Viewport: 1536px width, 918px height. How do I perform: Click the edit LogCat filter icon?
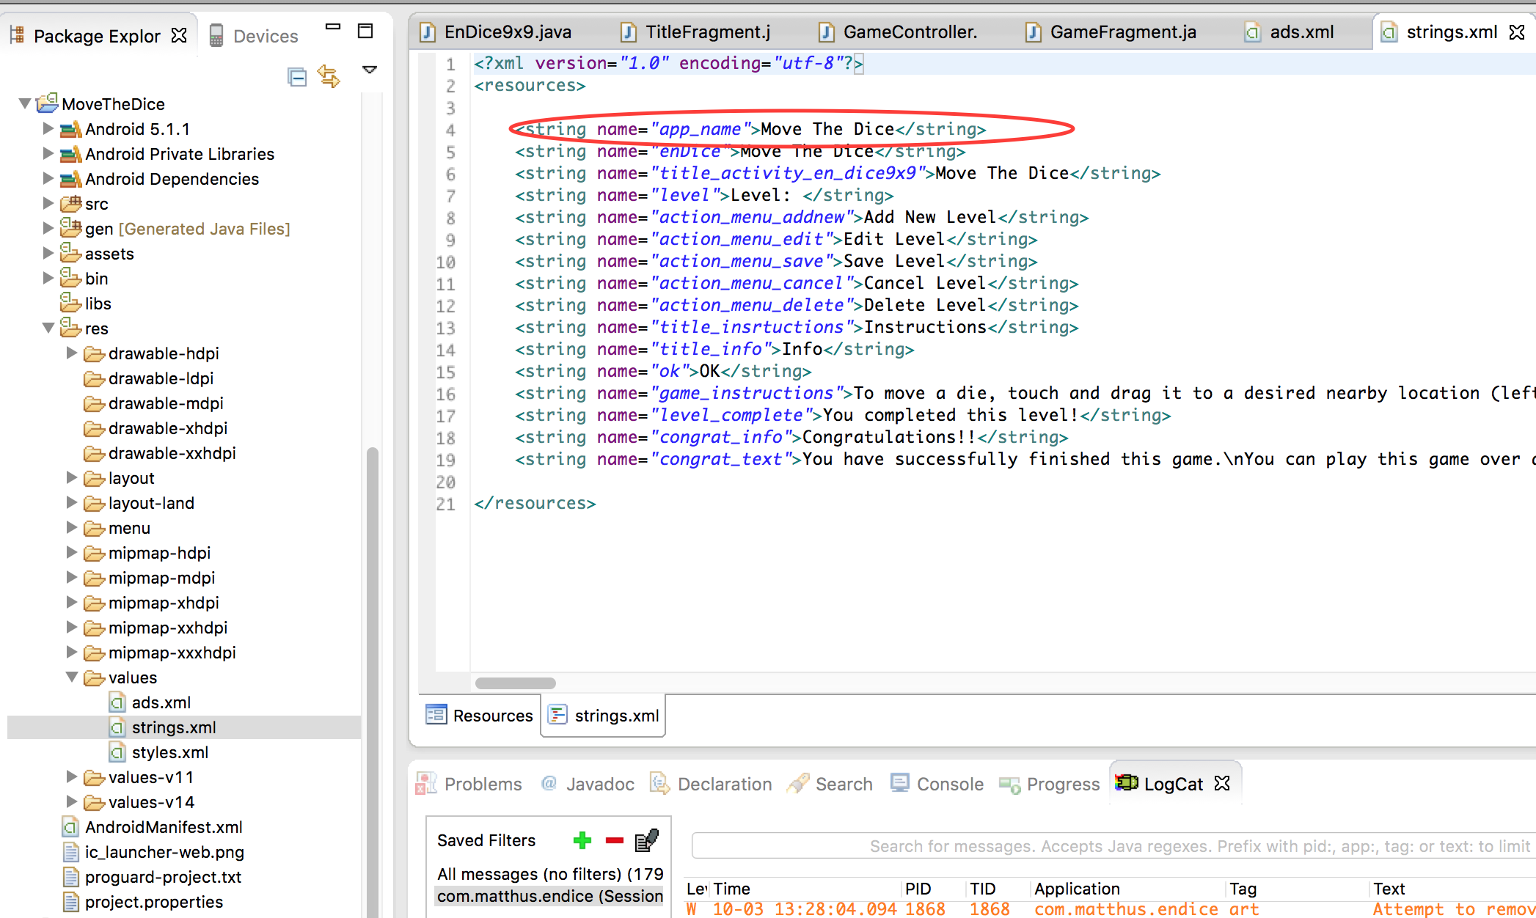tap(646, 840)
